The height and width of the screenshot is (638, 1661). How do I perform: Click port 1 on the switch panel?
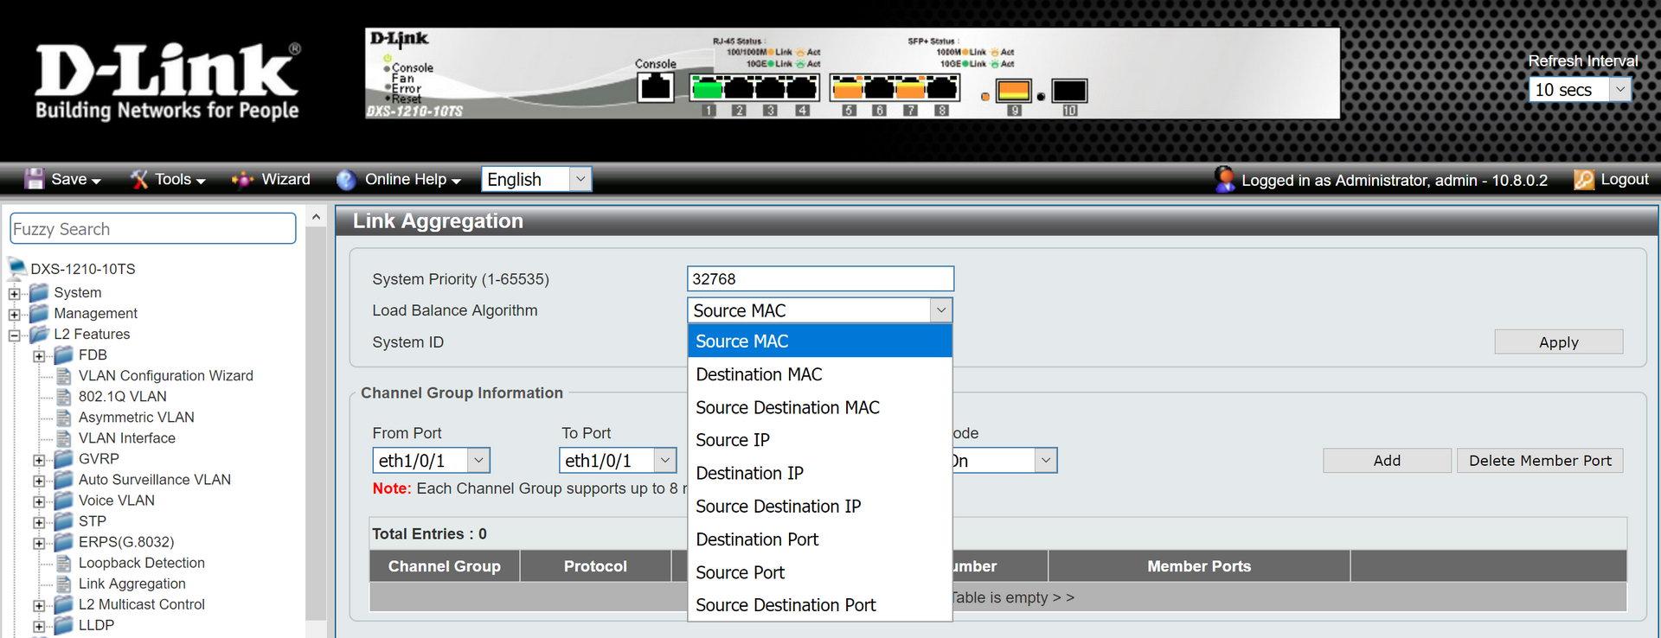coord(708,87)
